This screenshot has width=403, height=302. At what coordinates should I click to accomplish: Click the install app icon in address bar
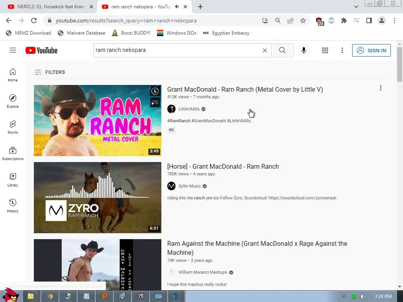coord(265,20)
